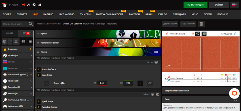The image size is (241, 111).
Task: Click the soccer ball icon in header
Action: point(34,5)
